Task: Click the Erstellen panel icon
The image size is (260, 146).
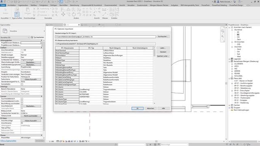Action: [112, 15]
